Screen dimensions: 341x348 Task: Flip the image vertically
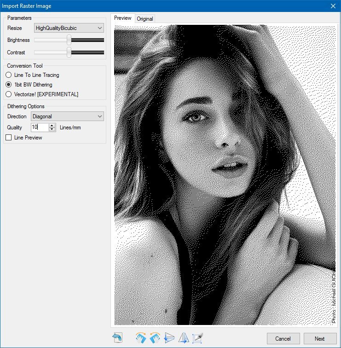pyautogui.click(x=169, y=338)
